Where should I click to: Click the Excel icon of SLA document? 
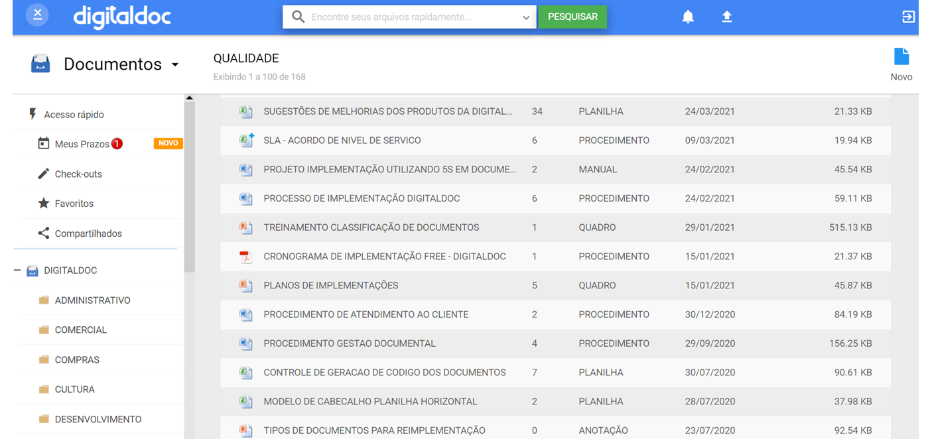(246, 141)
